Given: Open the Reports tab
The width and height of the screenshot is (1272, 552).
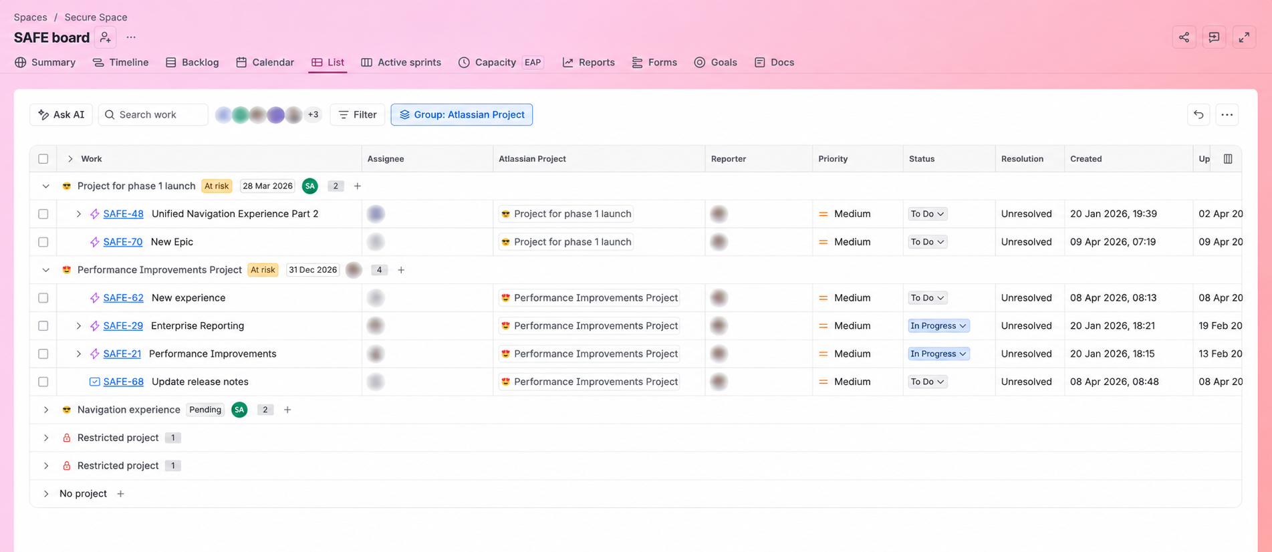Looking at the screenshot, I should [x=588, y=63].
